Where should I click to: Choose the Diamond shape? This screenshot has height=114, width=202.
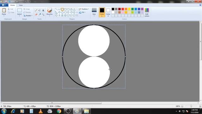point(59,12)
